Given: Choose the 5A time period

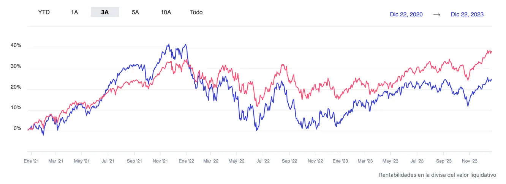Looking at the screenshot, I should (x=135, y=12).
